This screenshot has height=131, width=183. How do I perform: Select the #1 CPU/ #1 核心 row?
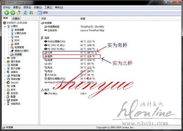[70, 45]
